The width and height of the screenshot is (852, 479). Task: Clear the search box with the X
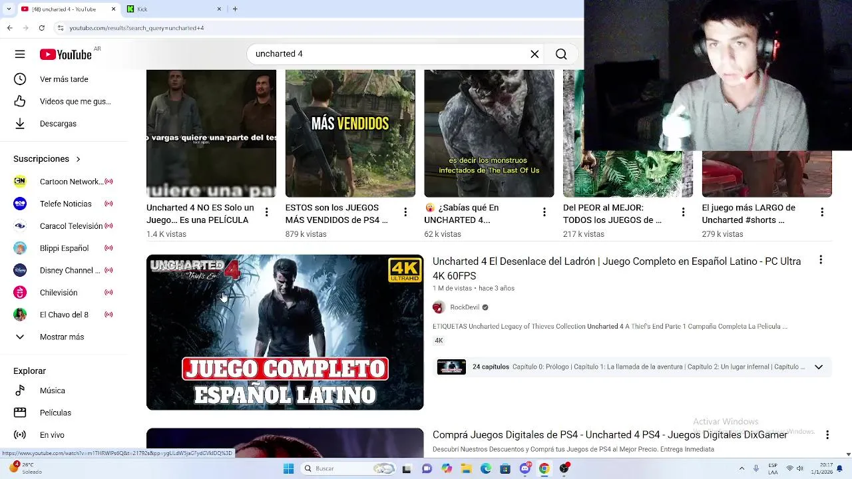pyautogui.click(x=534, y=54)
